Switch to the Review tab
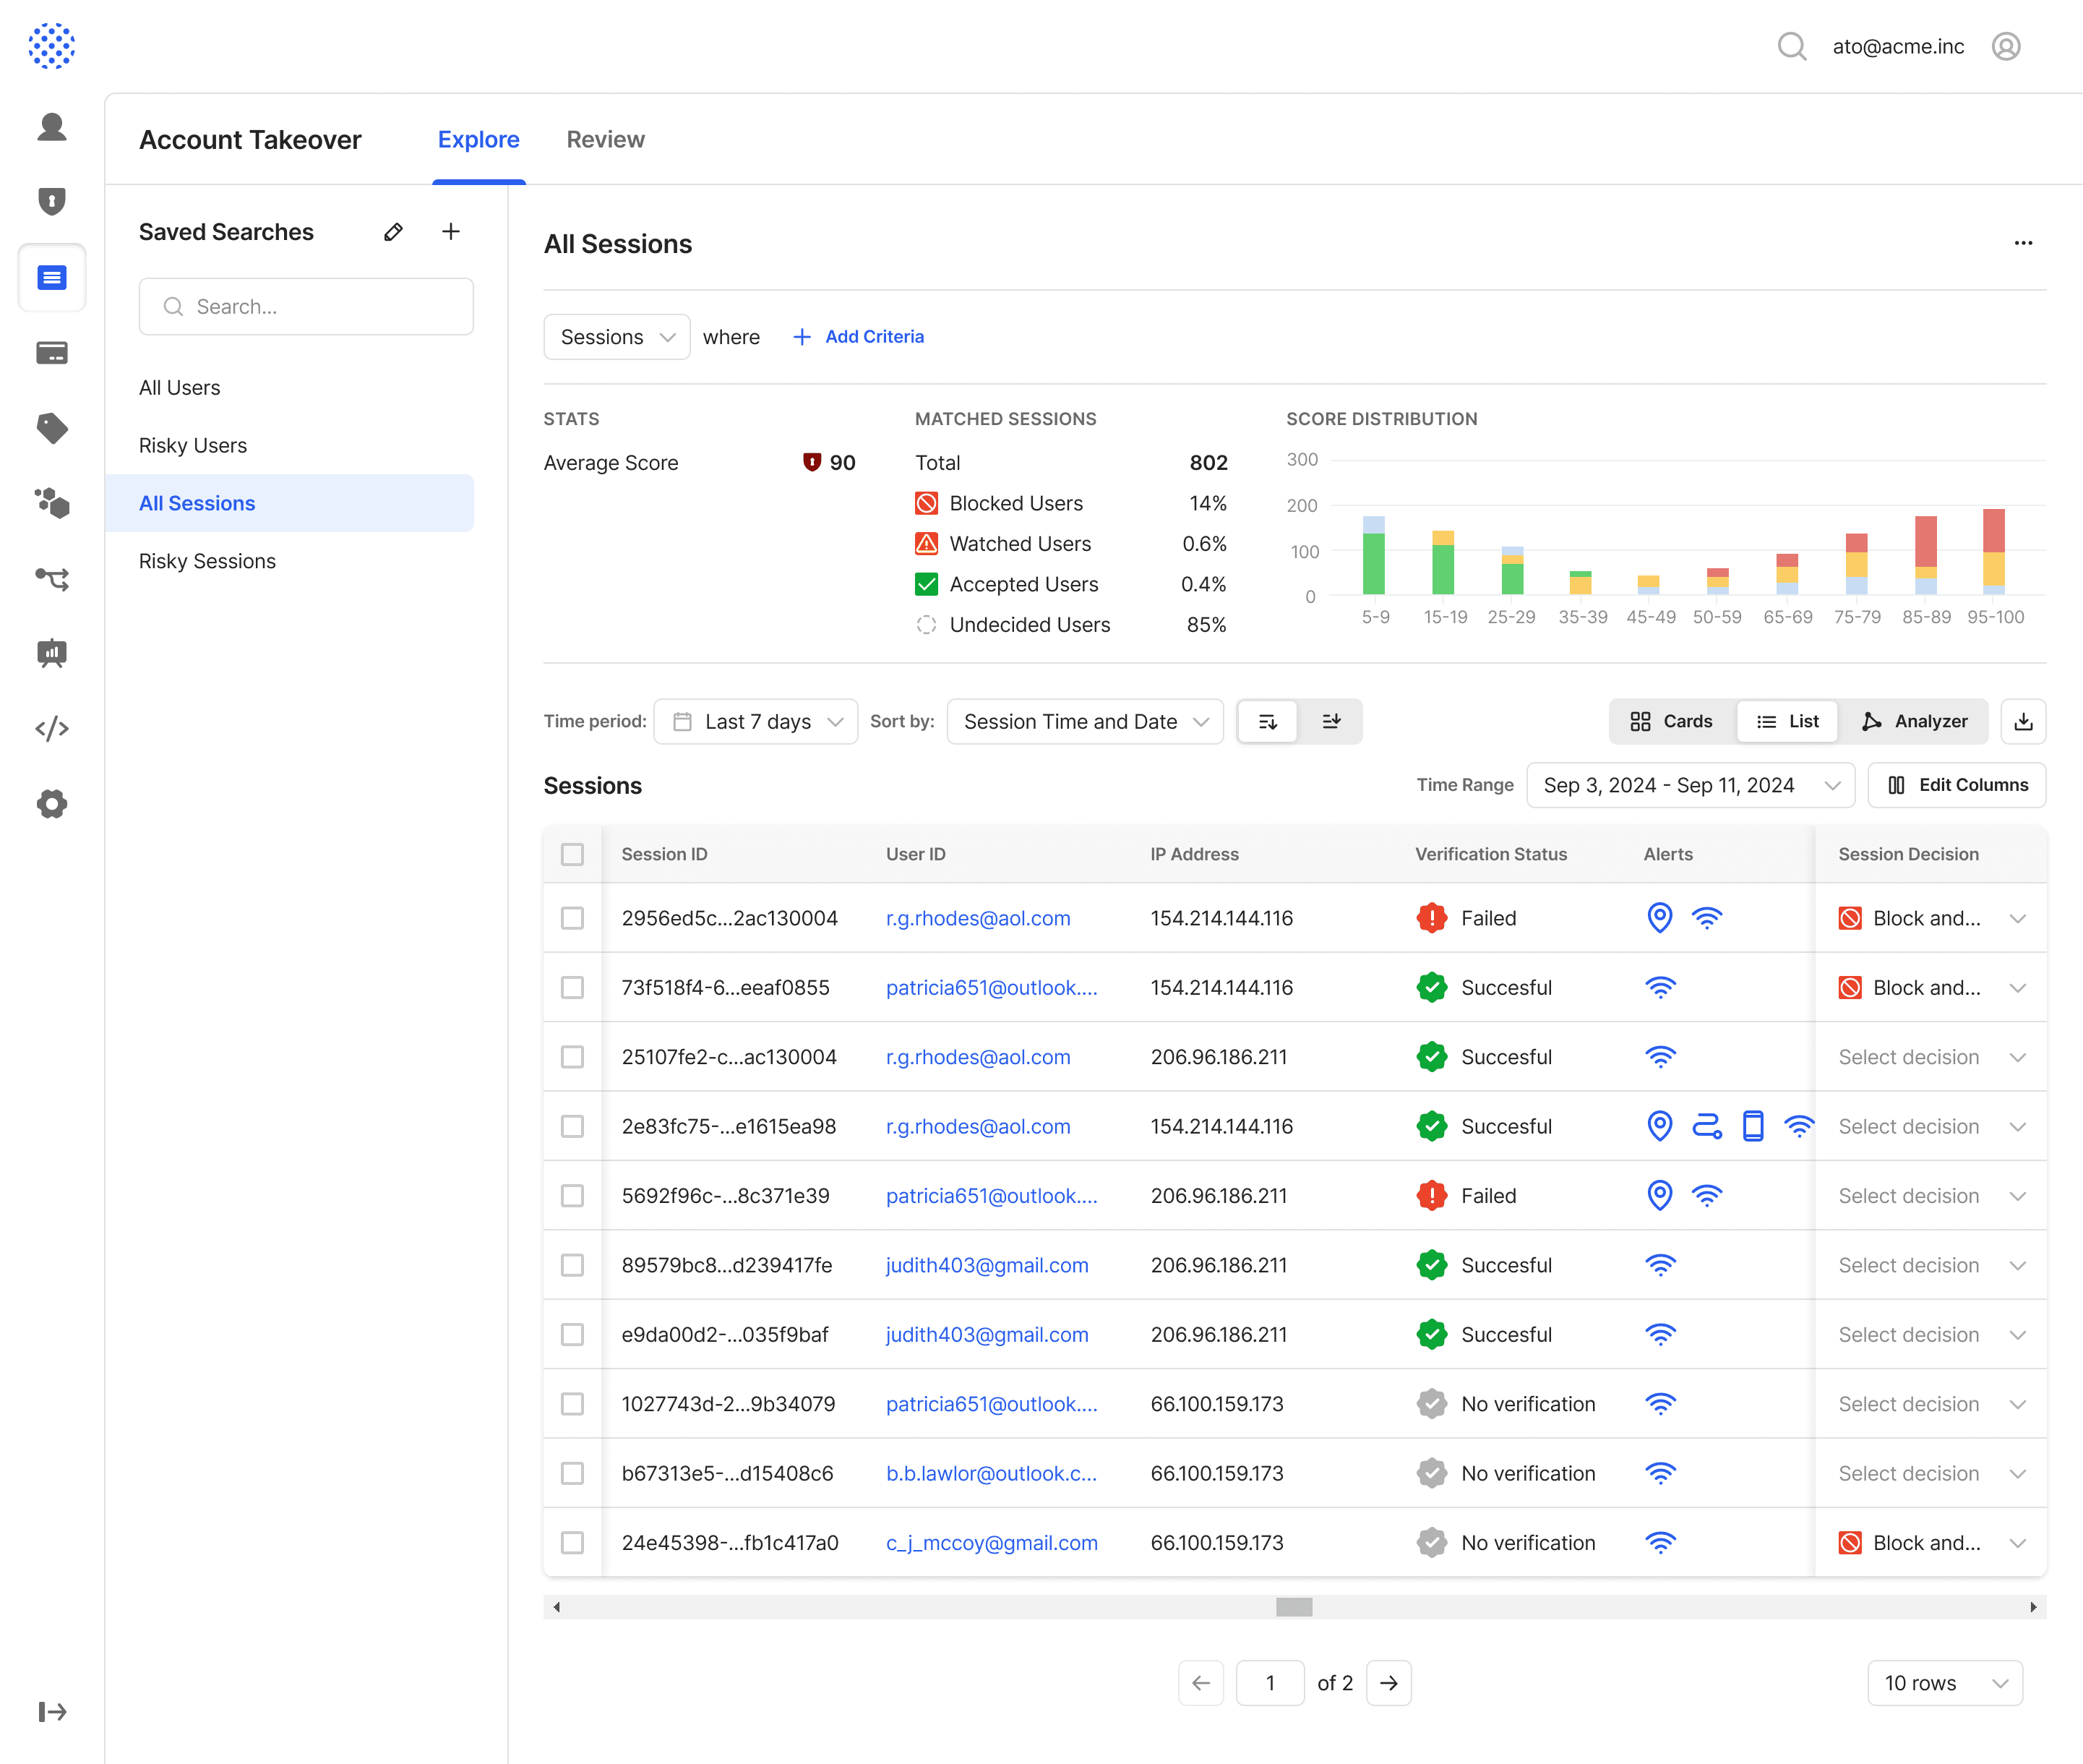 [605, 140]
